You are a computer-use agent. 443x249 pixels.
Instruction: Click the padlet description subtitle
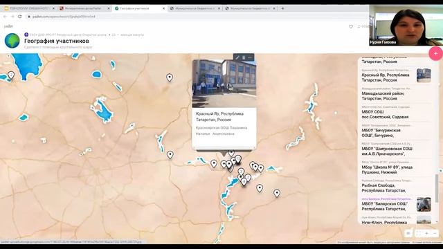tap(58, 47)
